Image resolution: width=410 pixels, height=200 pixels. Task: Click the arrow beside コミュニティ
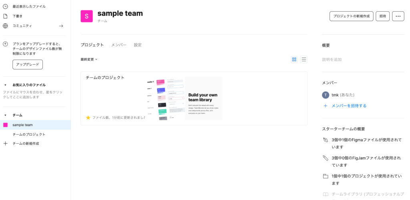click(x=61, y=26)
